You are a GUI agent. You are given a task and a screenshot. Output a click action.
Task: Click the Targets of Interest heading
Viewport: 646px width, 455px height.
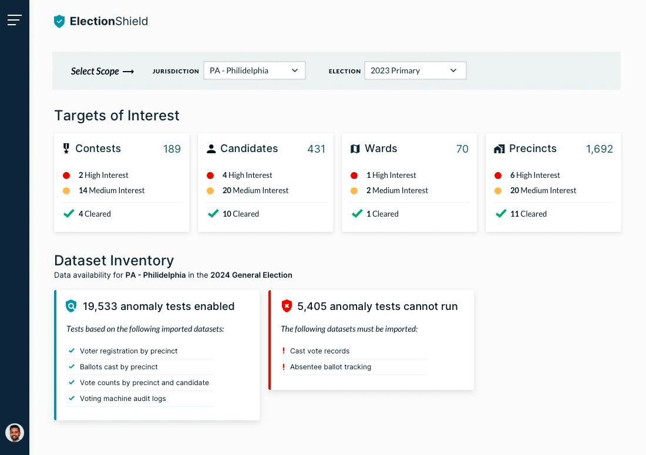tap(117, 115)
